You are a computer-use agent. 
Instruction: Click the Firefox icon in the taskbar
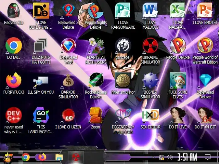[42, 157]
